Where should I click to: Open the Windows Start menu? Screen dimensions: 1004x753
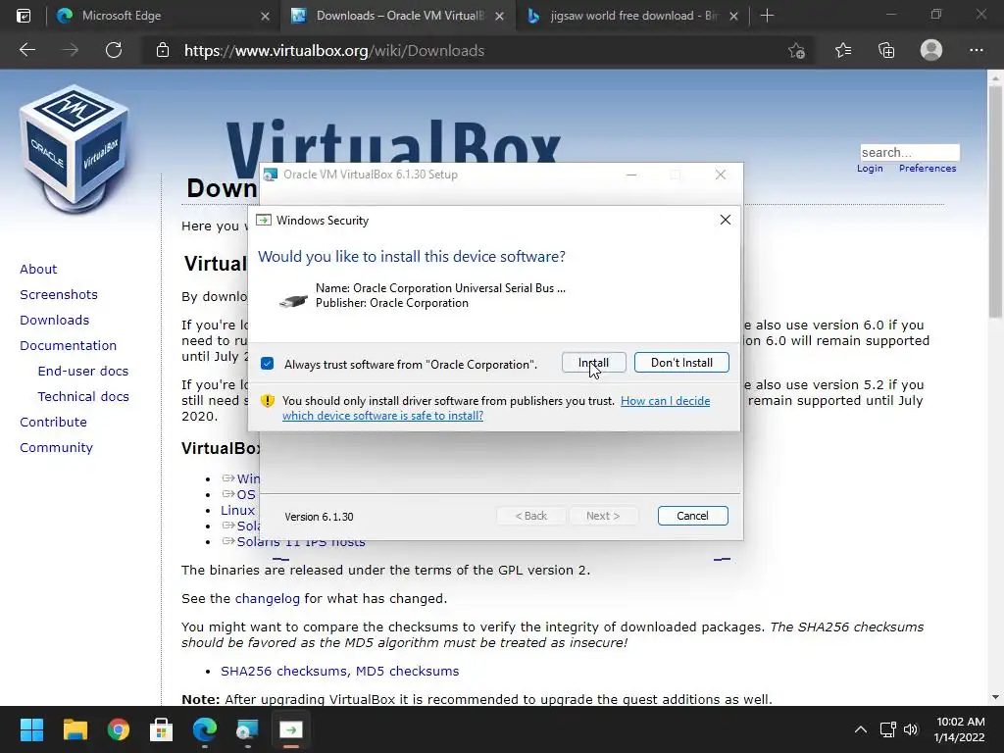pyautogui.click(x=31, y=729)
